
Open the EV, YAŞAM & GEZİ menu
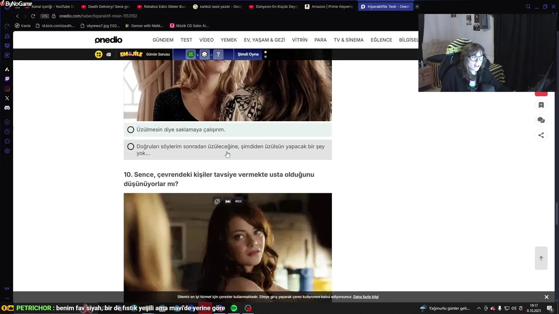coord(265,40)
